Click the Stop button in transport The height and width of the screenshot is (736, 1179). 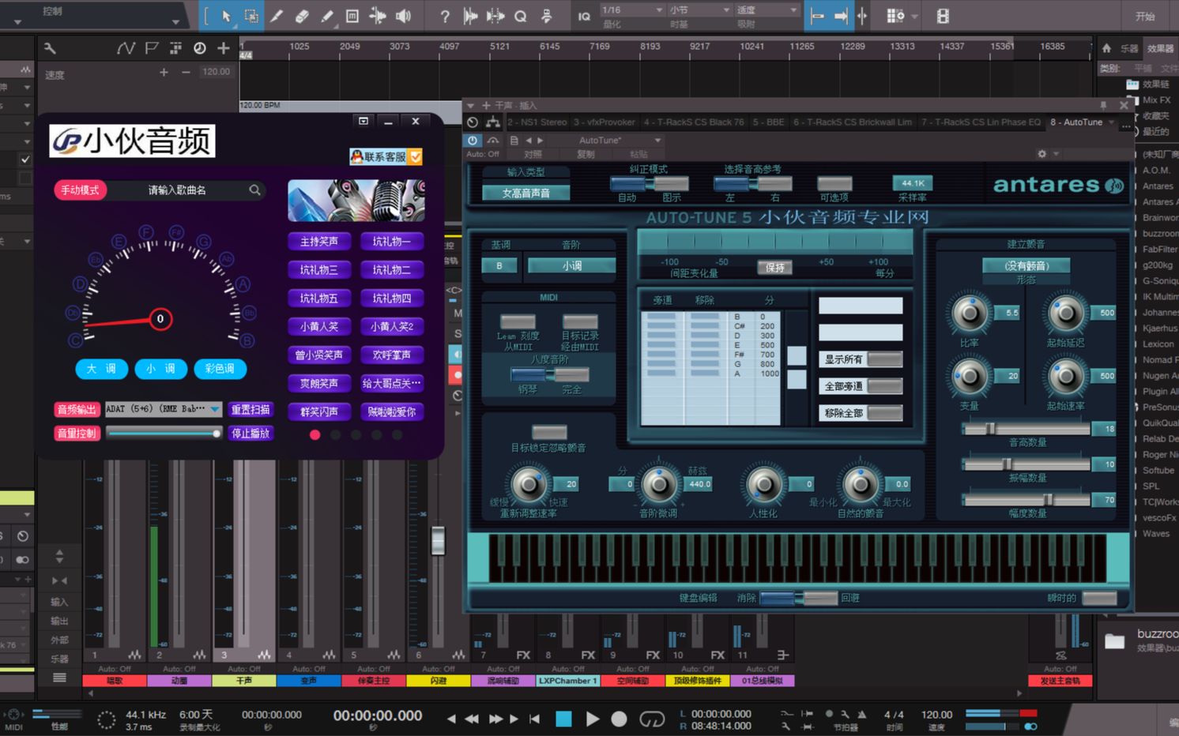pyautogui.click(x=563, y=719)
